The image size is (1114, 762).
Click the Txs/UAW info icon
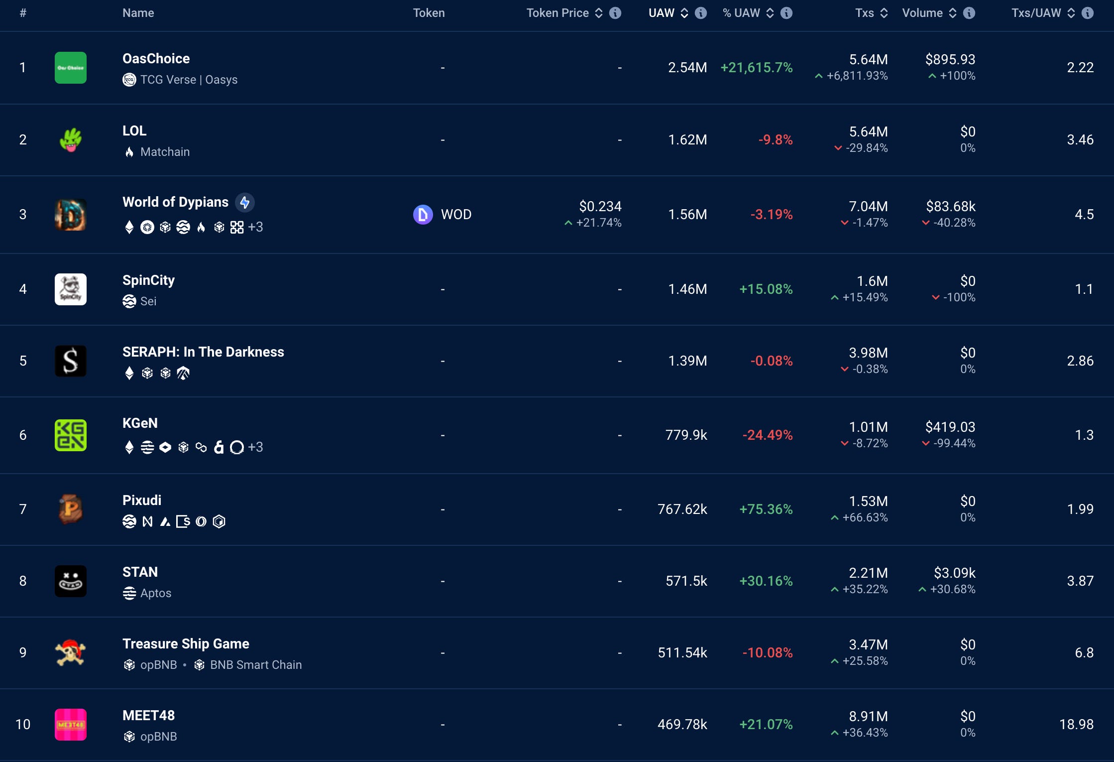[x=1088, y=13]
